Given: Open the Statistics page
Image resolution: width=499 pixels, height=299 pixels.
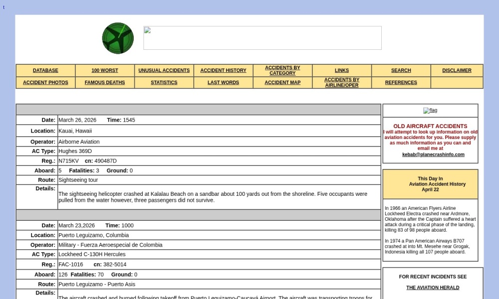Looking at the screenshot, I should pos(164,83).
